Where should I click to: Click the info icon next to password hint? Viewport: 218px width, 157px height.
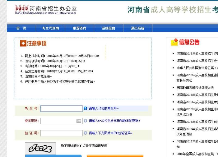(85, 121)
